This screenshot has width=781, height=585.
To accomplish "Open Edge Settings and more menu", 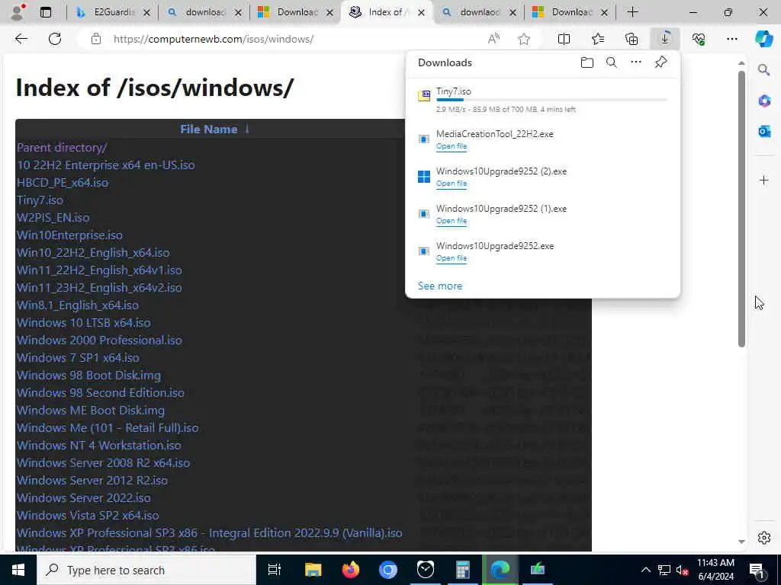I will click(731, 39).
